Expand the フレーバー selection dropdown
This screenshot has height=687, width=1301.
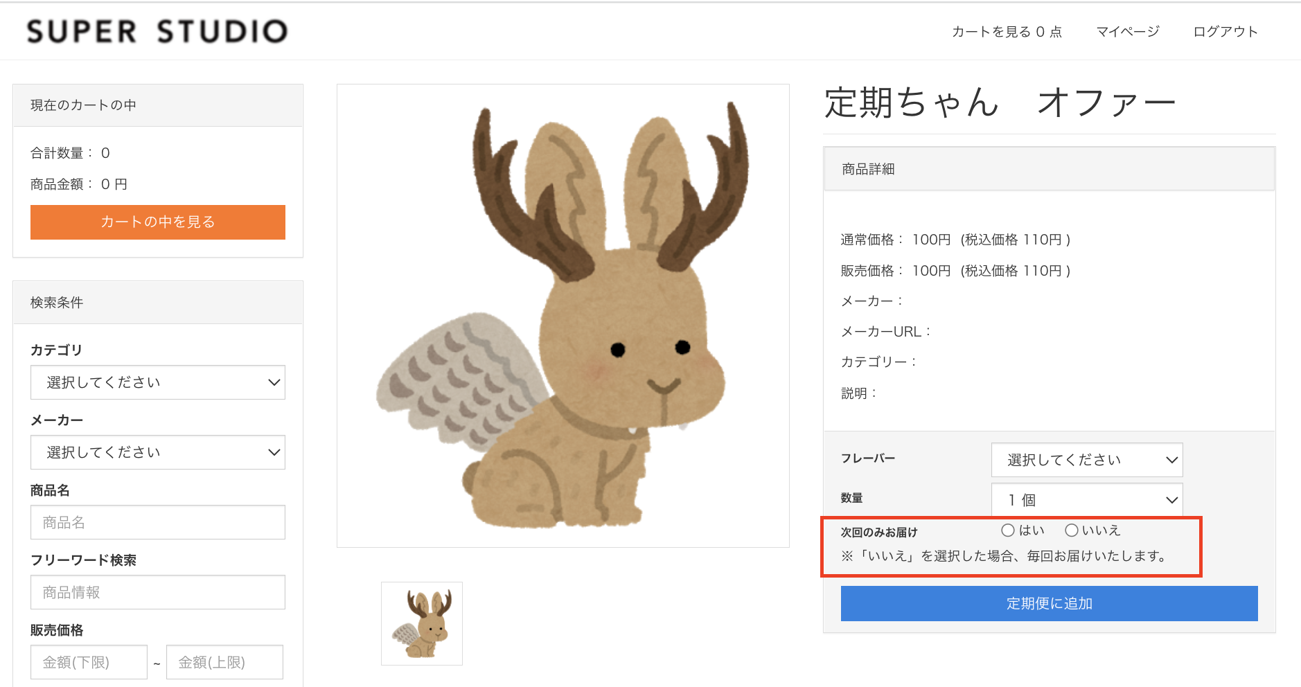point(1087,460)
